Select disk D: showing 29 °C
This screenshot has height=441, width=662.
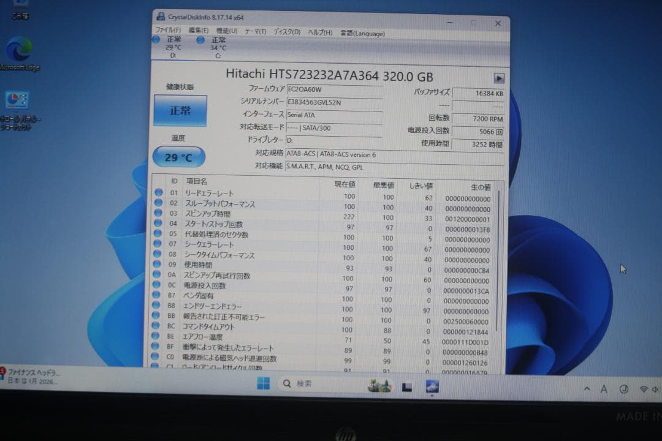click(x=169, y=47)
